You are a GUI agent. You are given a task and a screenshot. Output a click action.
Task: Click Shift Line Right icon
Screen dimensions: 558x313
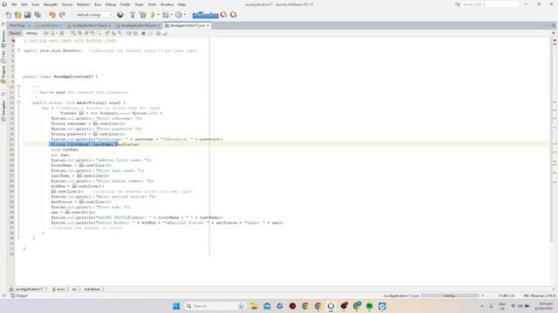point(136,33)
